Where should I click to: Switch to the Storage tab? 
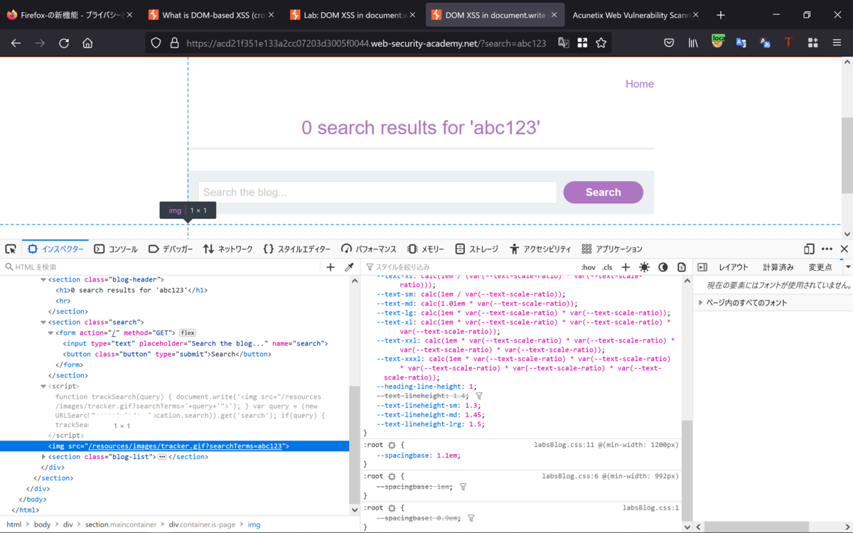476,249
